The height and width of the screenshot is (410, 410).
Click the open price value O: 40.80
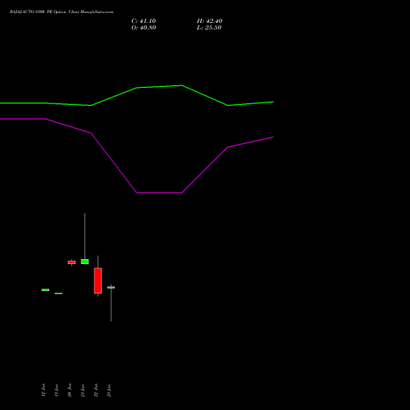click(143, 28)
